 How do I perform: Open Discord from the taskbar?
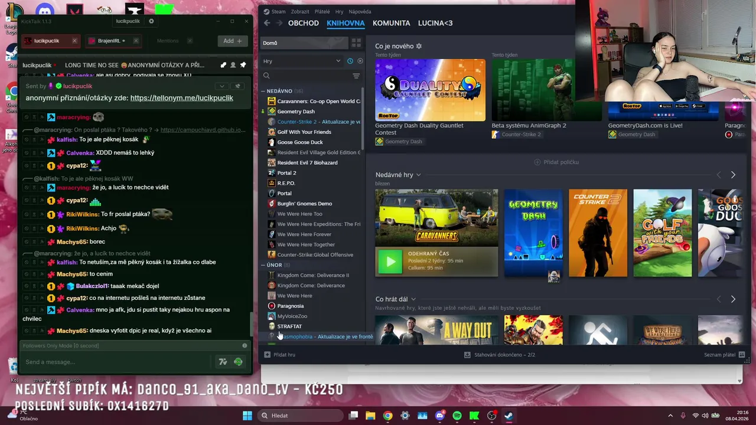click(x=439, y=416)
